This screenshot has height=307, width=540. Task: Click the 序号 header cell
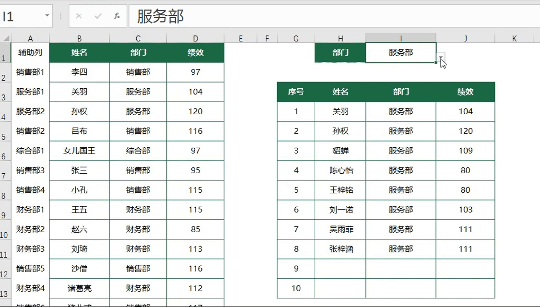296,92
